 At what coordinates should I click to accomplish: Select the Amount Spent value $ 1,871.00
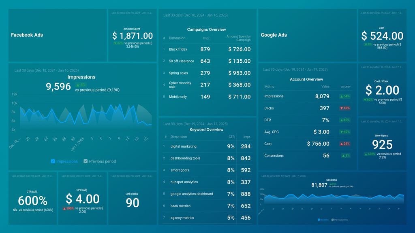coord(133,36)
